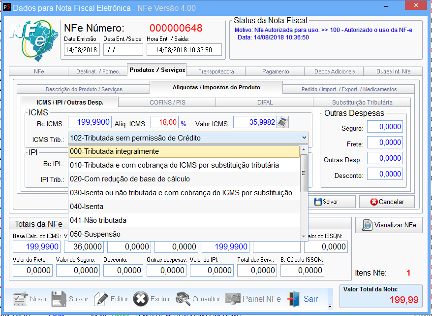Open Painel NFe from the toolbar

[253, 299]
